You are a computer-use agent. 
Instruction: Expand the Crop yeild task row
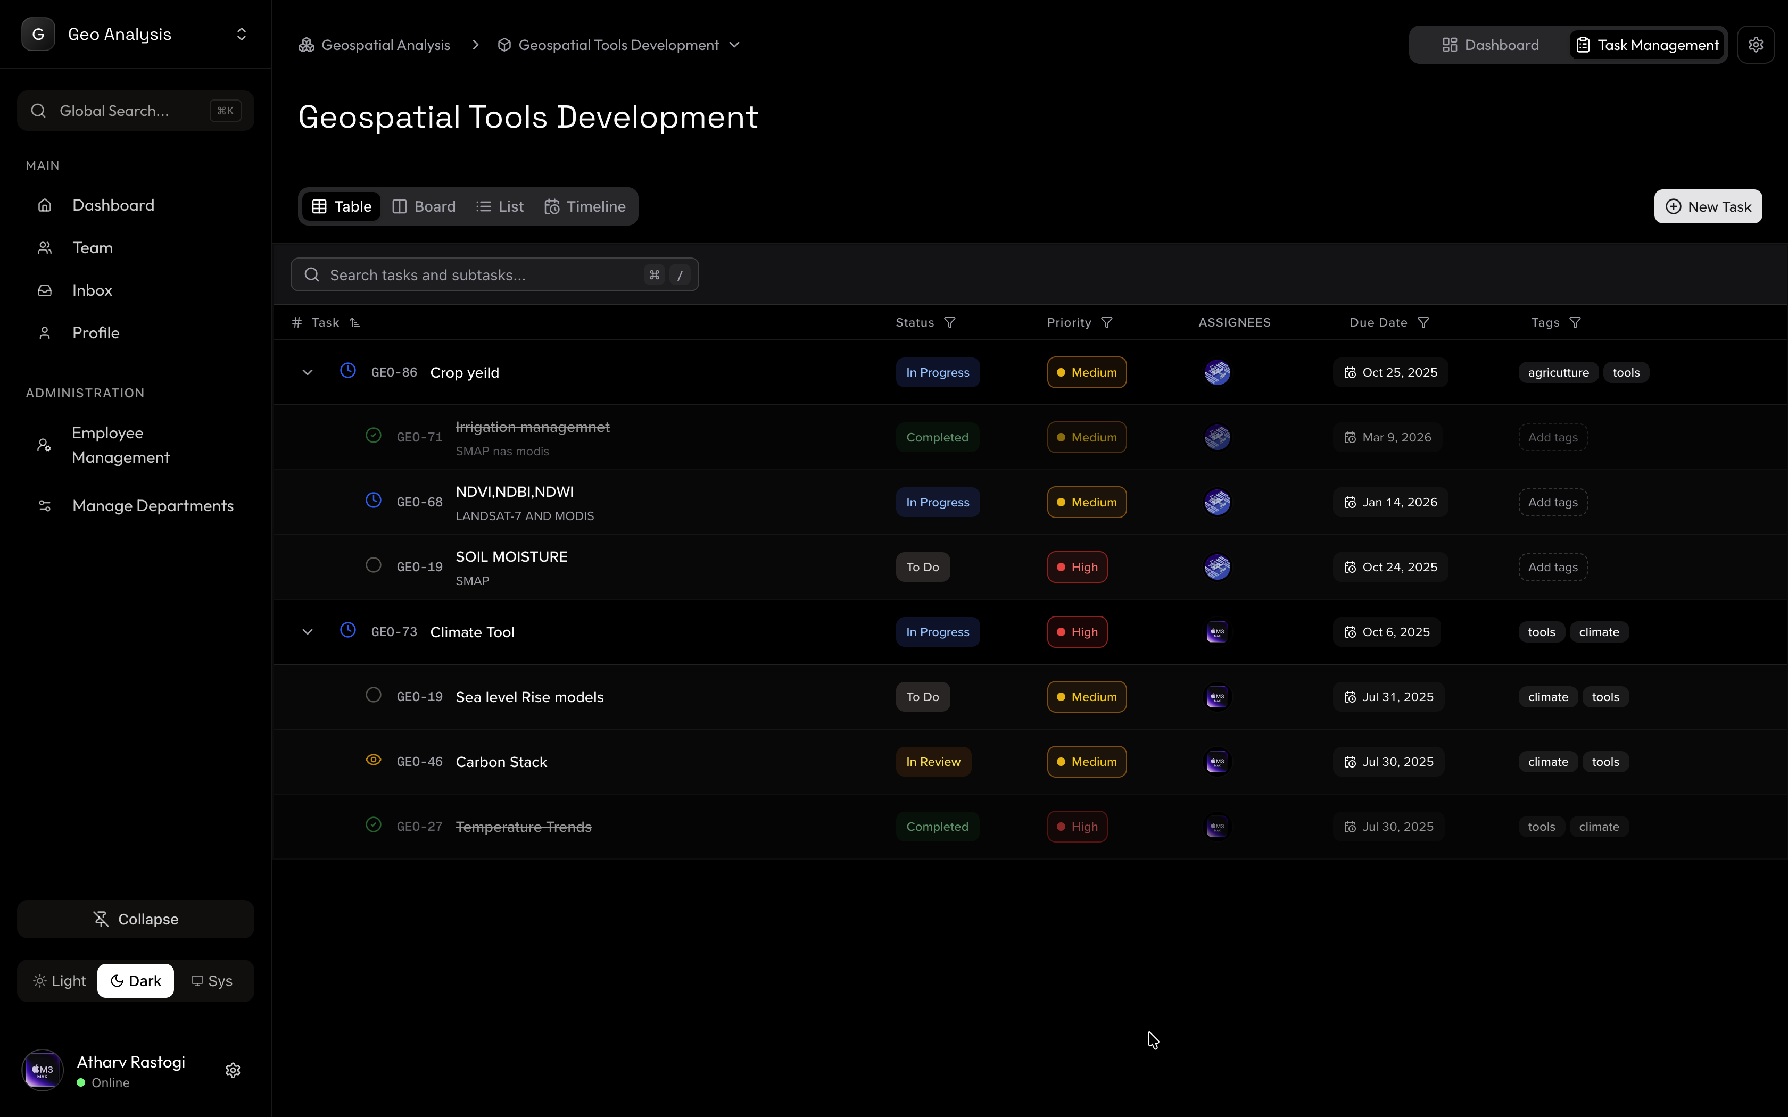(307, 372)
